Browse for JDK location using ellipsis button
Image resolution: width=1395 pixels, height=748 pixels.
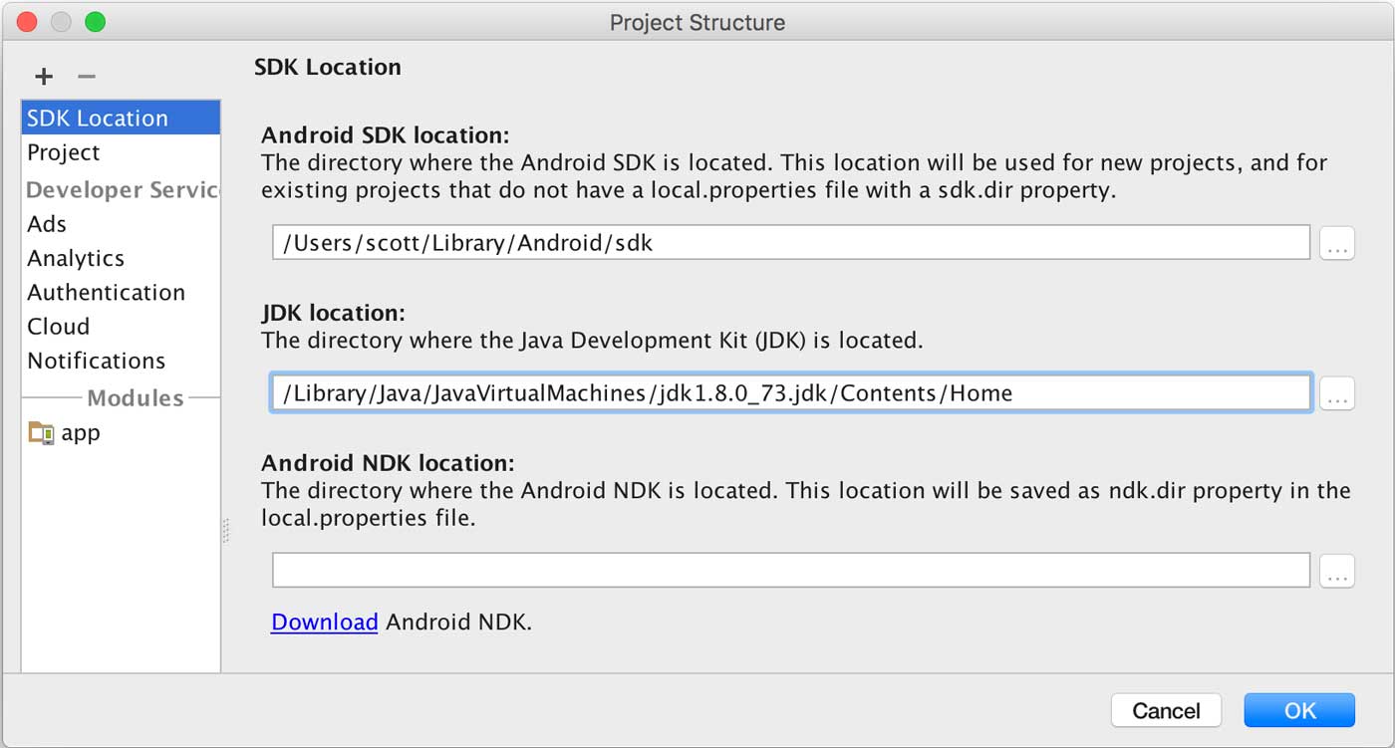click(x=1338, y=392)
